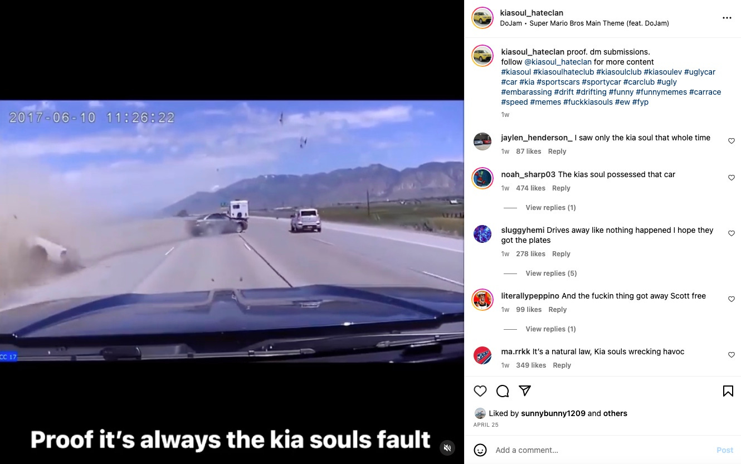
Task: Share the post via paper plane icon
Action: point(525,391)
